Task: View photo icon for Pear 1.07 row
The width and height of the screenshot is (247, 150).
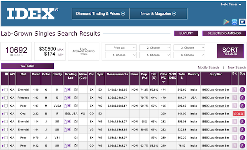Action: (69, 106)
